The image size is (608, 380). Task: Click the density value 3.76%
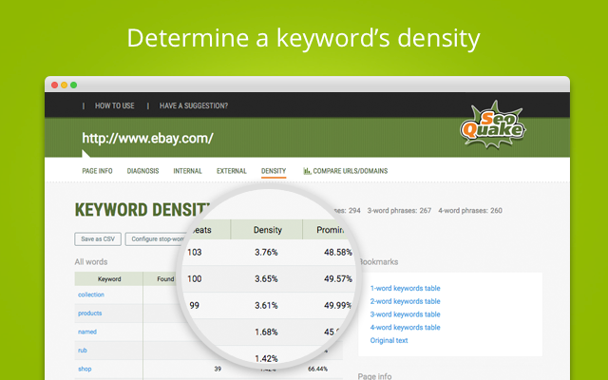coord(266,253)
